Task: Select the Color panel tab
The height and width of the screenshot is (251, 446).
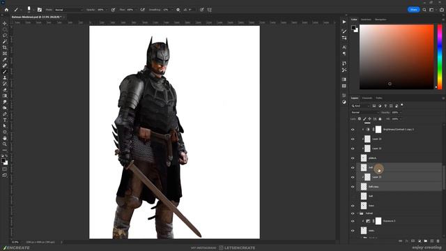Action: point(354,20)
